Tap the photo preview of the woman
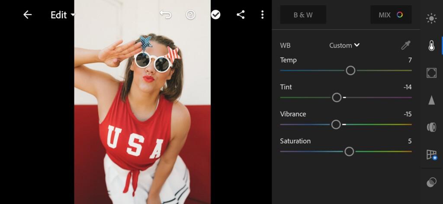Viewport: 443px width, 204px height. (x=142, y=102)
